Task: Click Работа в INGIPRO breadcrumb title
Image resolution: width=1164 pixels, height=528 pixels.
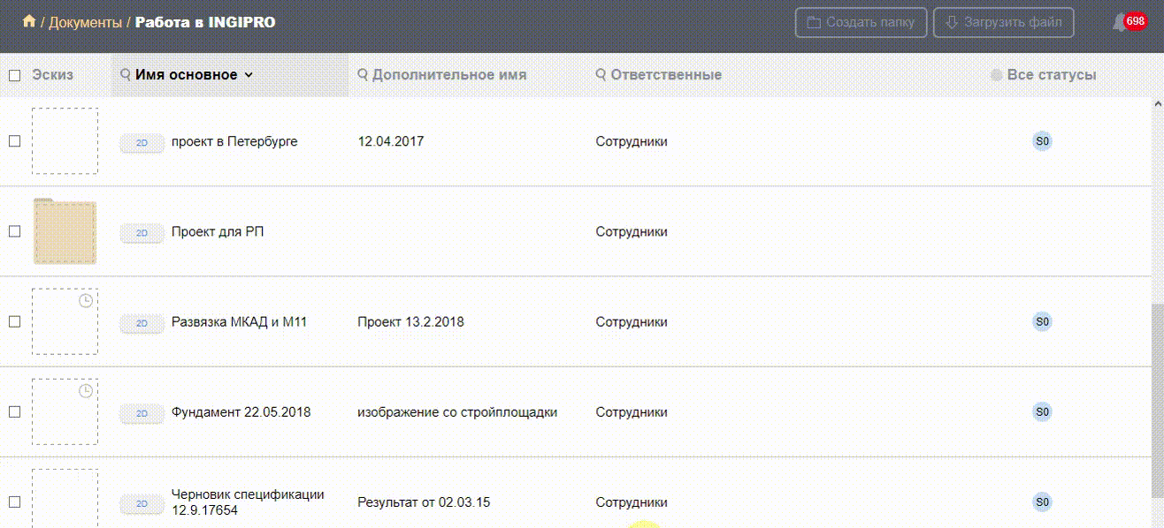Action: 205,22
